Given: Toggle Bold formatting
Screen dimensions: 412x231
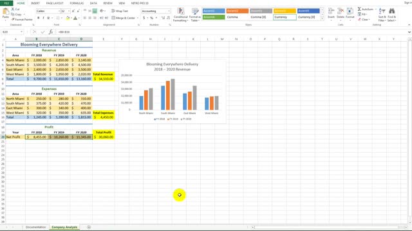Looking at the screenshot, I should coord(39,18).
